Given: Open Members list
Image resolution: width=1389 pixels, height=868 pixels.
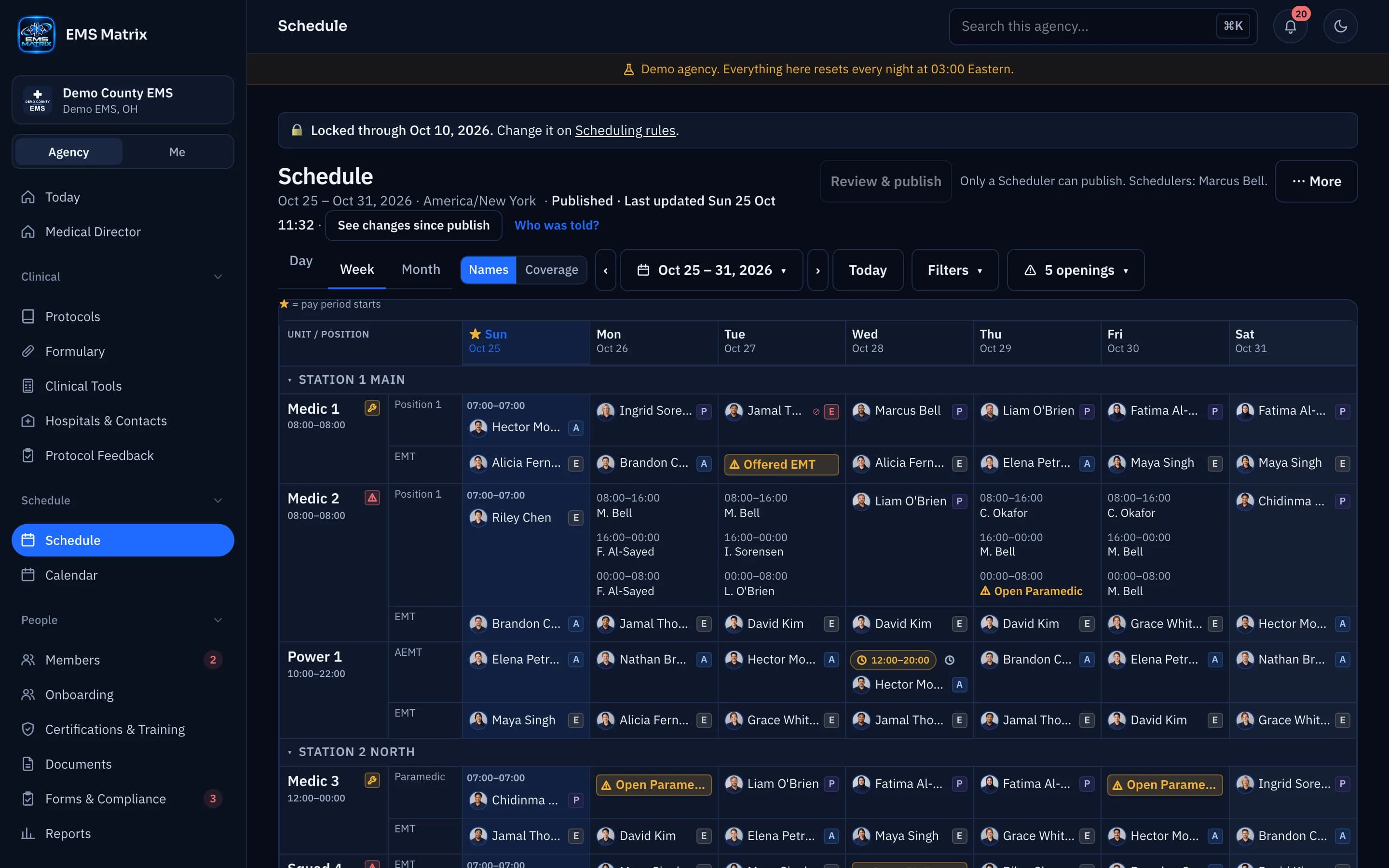Looking at the screenshot, I should (122, 660).
